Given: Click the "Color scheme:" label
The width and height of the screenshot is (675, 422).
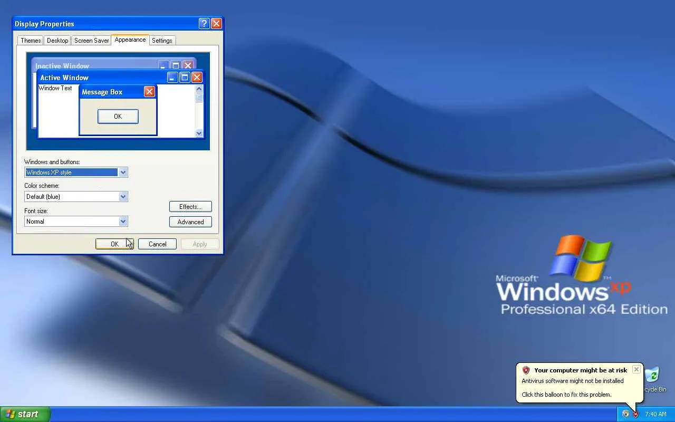Looking at the screenshot, I should [x=42, y=186].
